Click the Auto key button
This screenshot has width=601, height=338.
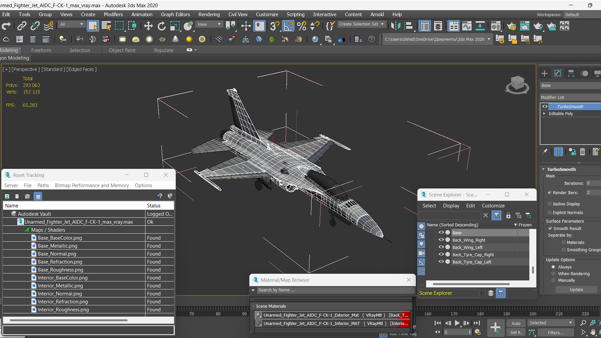(x=516, y=323)
